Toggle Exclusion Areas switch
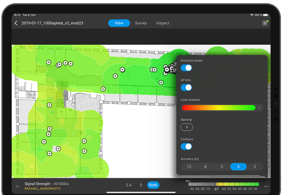283x195 pixels. tap(186, 68)
